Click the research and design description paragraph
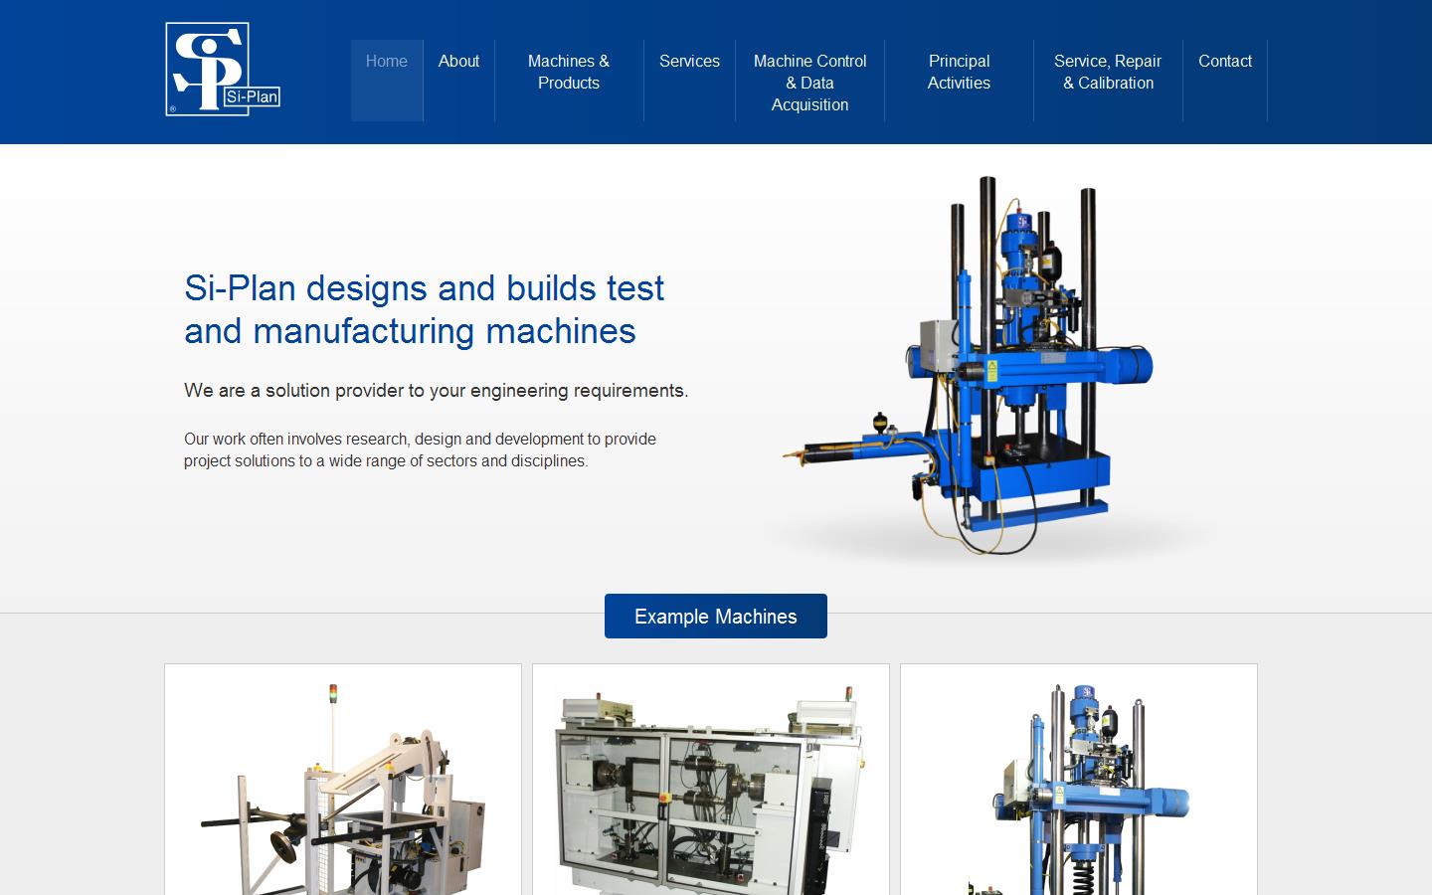1432x895 pixels. pos(420,449)
